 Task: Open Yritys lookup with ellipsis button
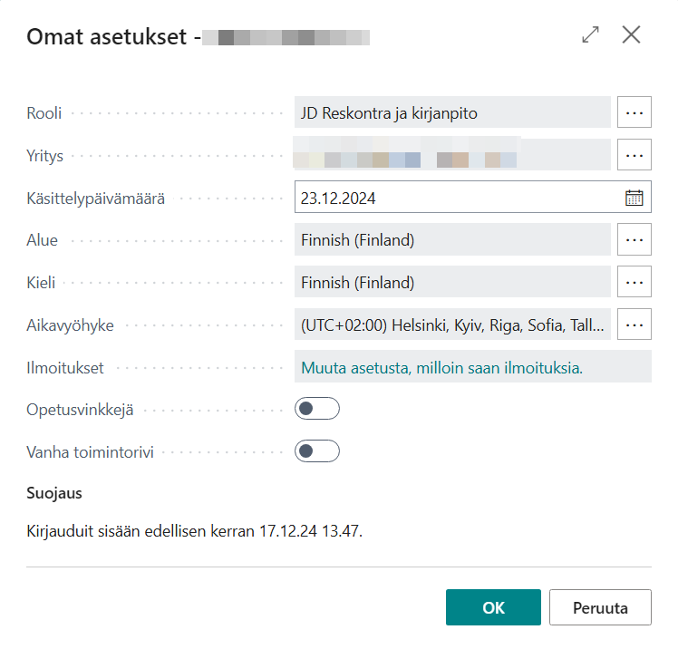634,155
